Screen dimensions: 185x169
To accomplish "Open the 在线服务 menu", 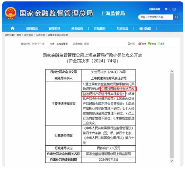I will click(x=100, y=29).
